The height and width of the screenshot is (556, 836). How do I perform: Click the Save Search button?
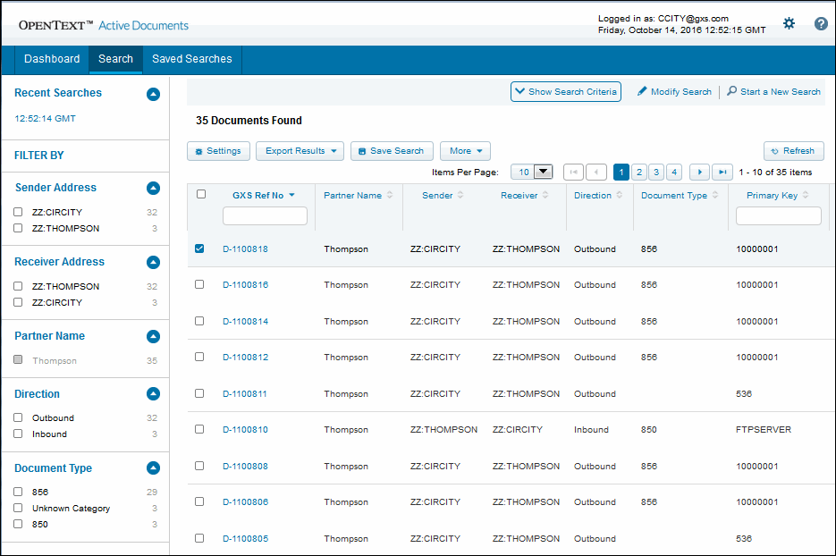[x=392, y=151]
